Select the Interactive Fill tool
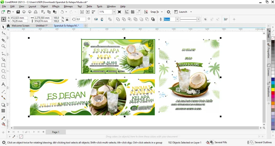Screen dimensions: 275x146 (x=3, y=124)
